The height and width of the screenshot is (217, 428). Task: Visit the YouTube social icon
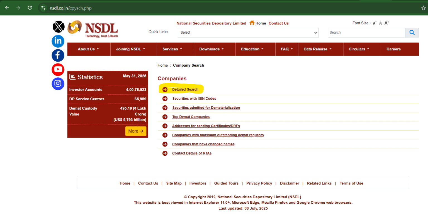tap(58, 70)
